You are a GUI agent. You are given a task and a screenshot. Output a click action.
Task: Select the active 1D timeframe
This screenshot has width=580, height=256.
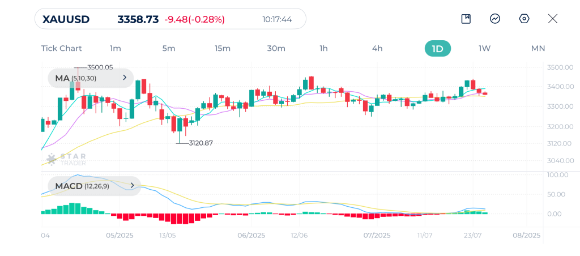point(437,48)
